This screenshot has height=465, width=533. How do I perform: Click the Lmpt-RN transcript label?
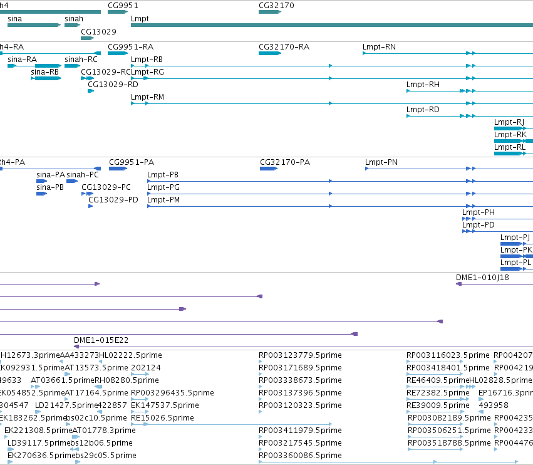(379, 46)
